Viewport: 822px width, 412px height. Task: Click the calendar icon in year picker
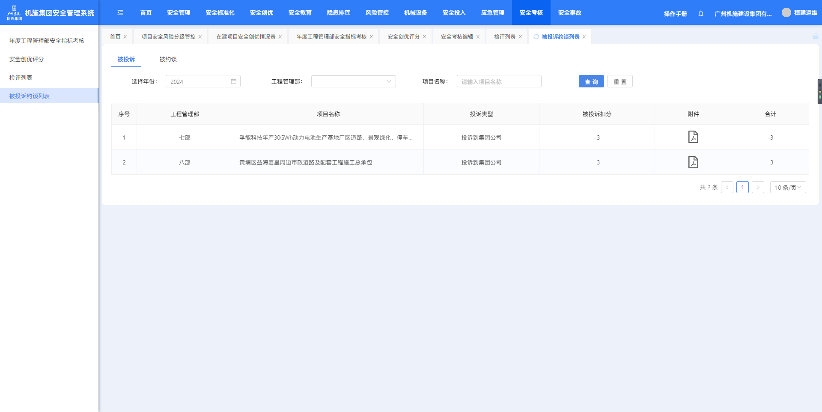click(234, 81)
